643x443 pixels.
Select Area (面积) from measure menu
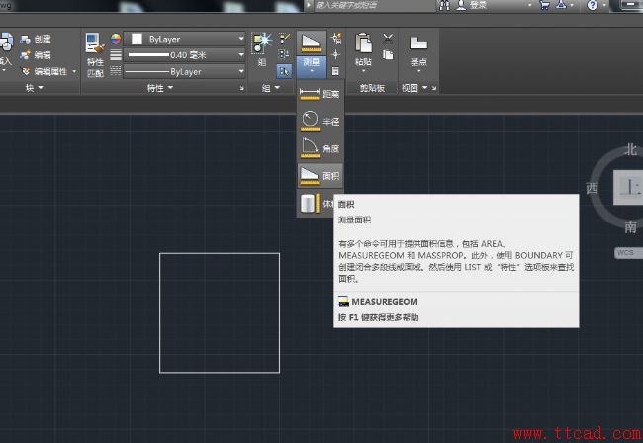point(321,176)
